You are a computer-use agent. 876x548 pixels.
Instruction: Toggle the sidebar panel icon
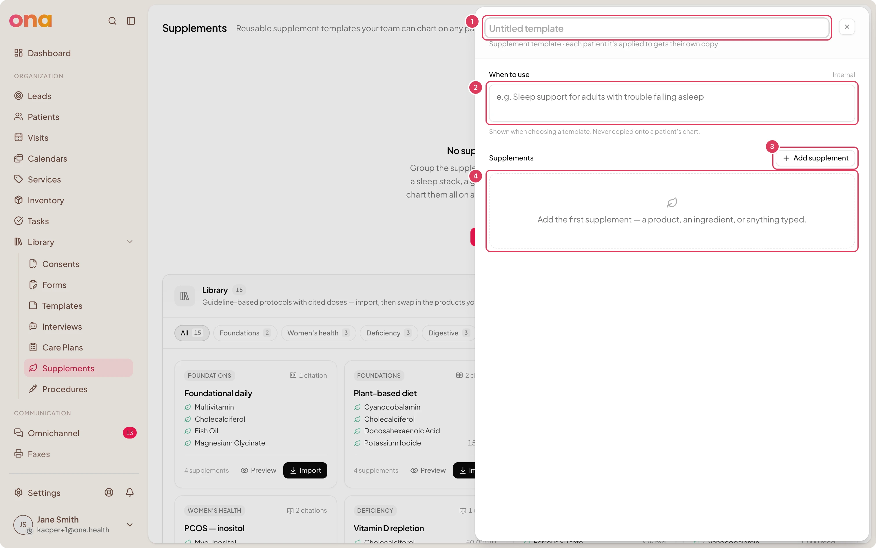[131, 21]
